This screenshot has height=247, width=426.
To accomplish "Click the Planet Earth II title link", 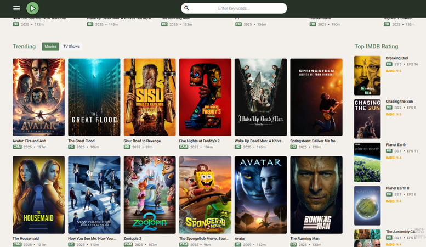I will [397, 188].
